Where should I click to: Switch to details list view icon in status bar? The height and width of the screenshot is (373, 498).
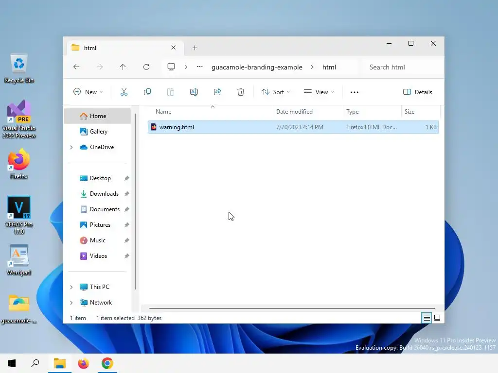tap(427, 318)
